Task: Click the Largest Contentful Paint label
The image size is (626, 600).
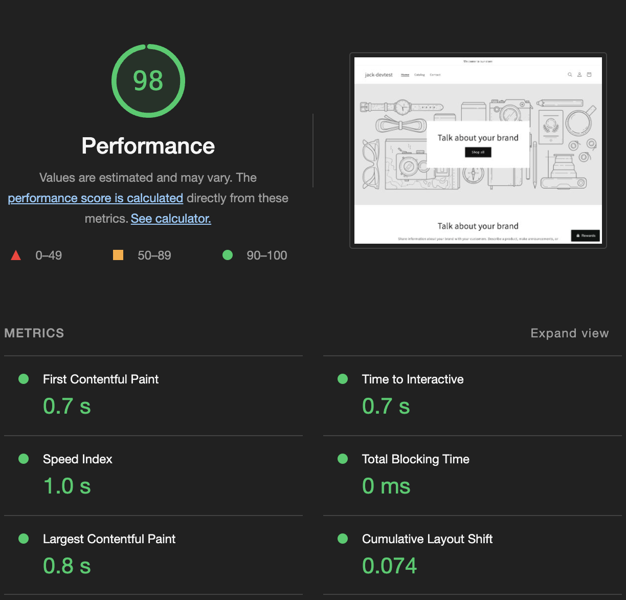Action: [x=109, y=539]
